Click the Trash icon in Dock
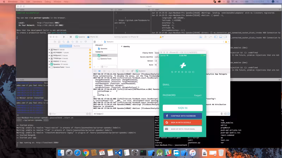 tap(221, 153)
